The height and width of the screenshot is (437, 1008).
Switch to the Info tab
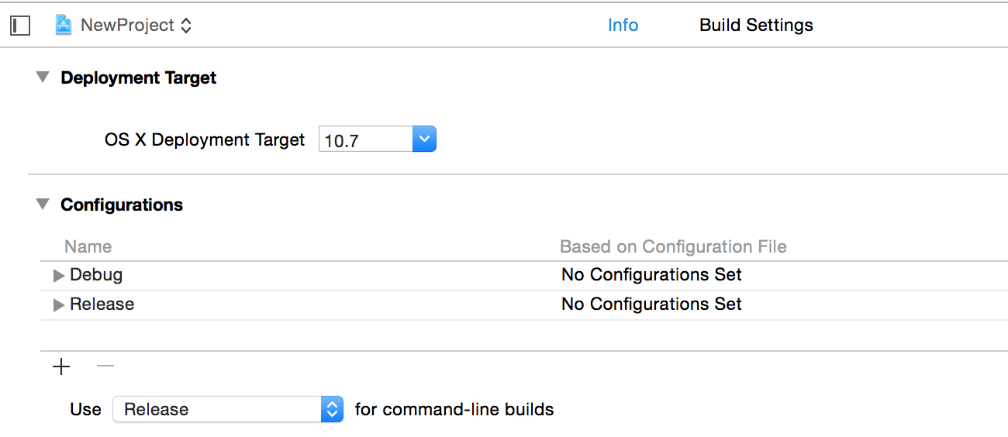(x=623, y=25)
